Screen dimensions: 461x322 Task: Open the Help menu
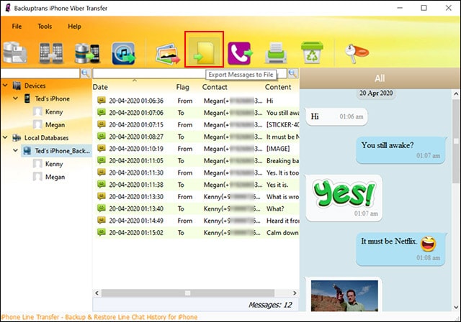point(74,27)
